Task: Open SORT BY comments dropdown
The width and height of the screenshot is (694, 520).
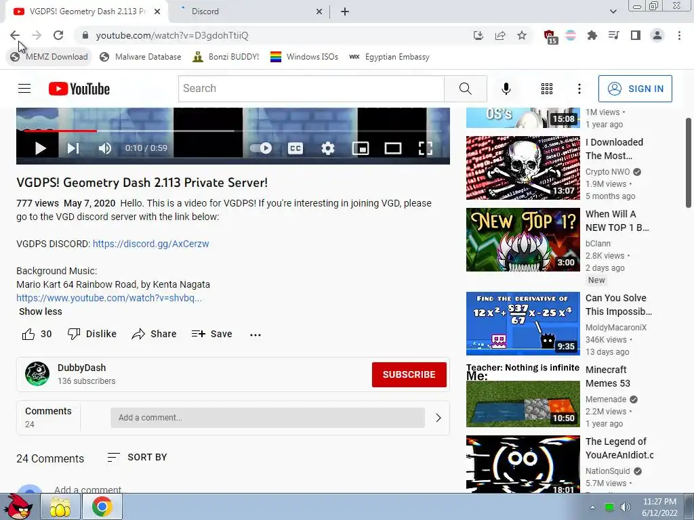Action: [x=137, y=457]
